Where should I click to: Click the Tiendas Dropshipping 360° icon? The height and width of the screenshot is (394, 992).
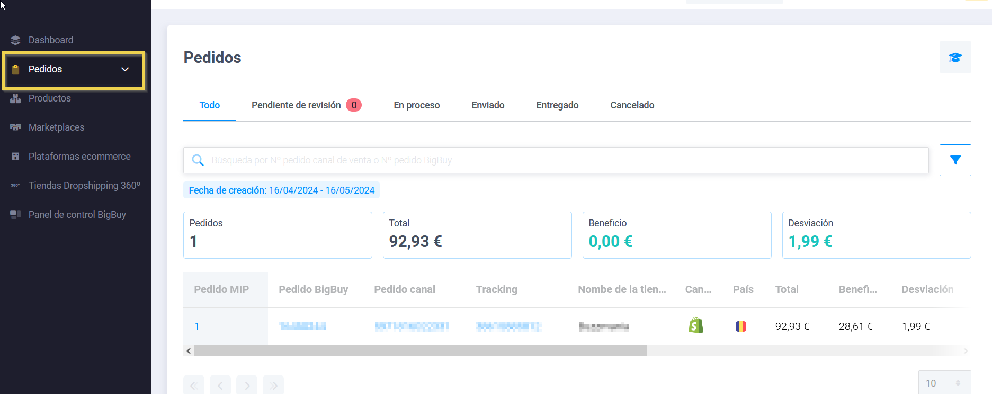[x=15, y=186]
